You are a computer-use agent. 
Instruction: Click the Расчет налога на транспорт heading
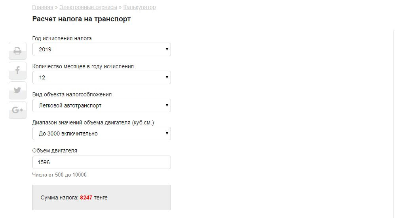point(81,19)
